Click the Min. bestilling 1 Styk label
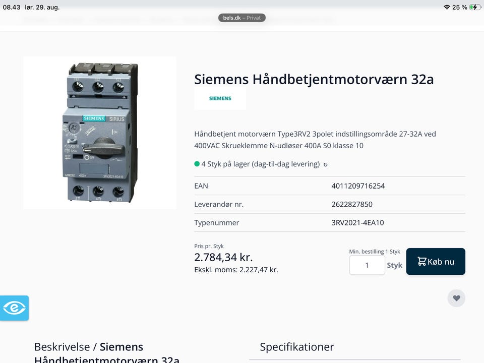Viewport: 484px width, 363px height. tap(375, 251)
